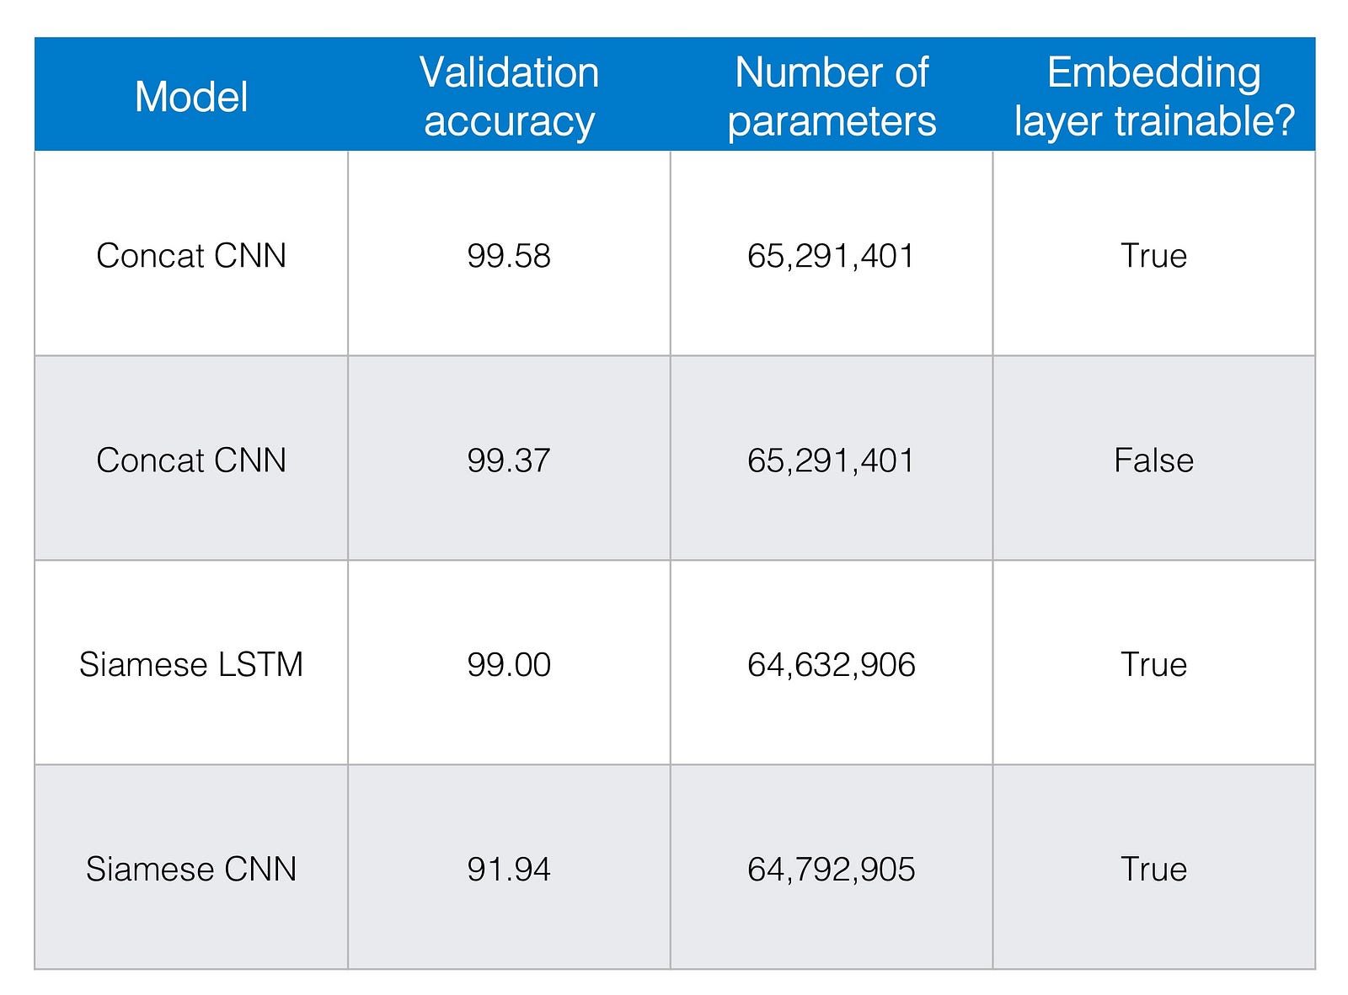Image resolution: width=1348 pixels, height=995 pixels.
Task: Click True in the Siamese LSTM row
Action: coord(1153,664)
